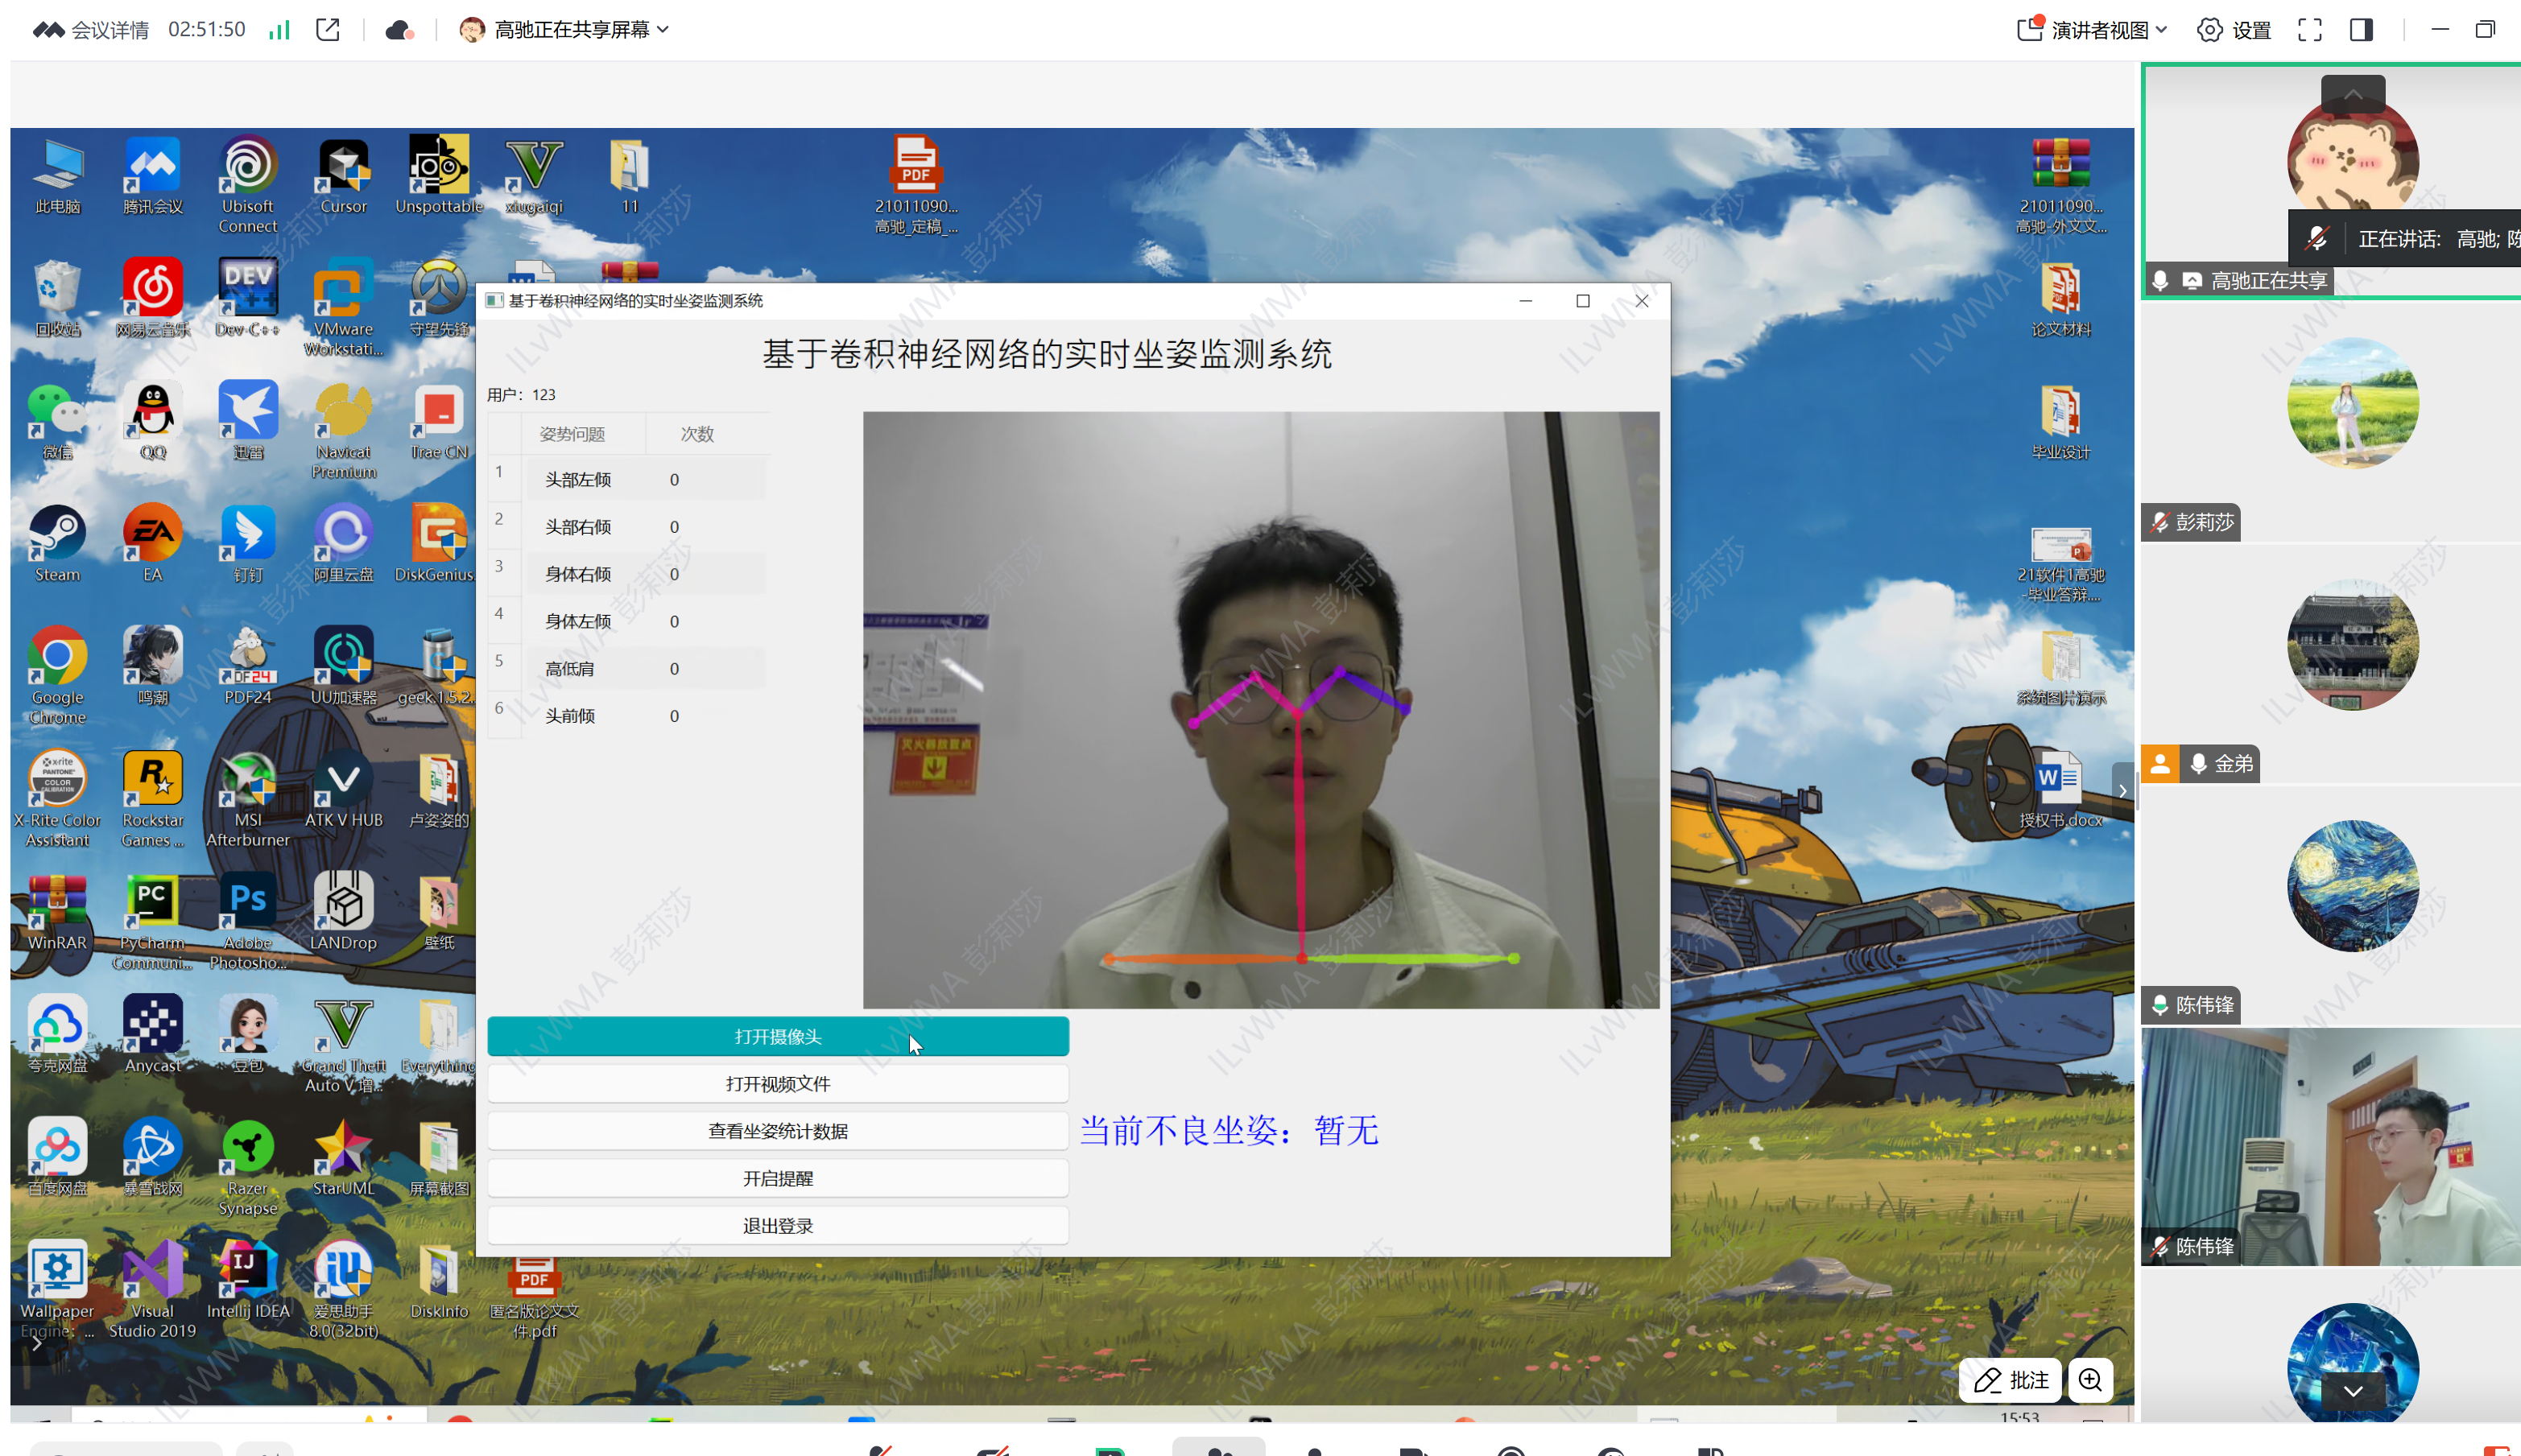The height and width of the screenshot is (1456, 2521).
Task: Toggle the sidebar panel layout icon
Action: pos(2361,30)
